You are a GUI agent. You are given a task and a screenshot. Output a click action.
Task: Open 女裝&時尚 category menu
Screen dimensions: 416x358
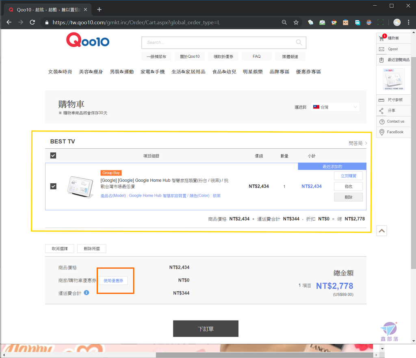click(60, 72)
